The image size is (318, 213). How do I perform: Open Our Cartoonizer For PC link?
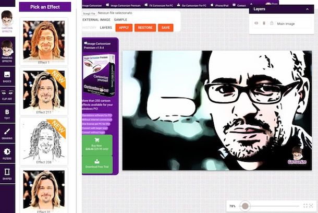[x=192, y=5]
